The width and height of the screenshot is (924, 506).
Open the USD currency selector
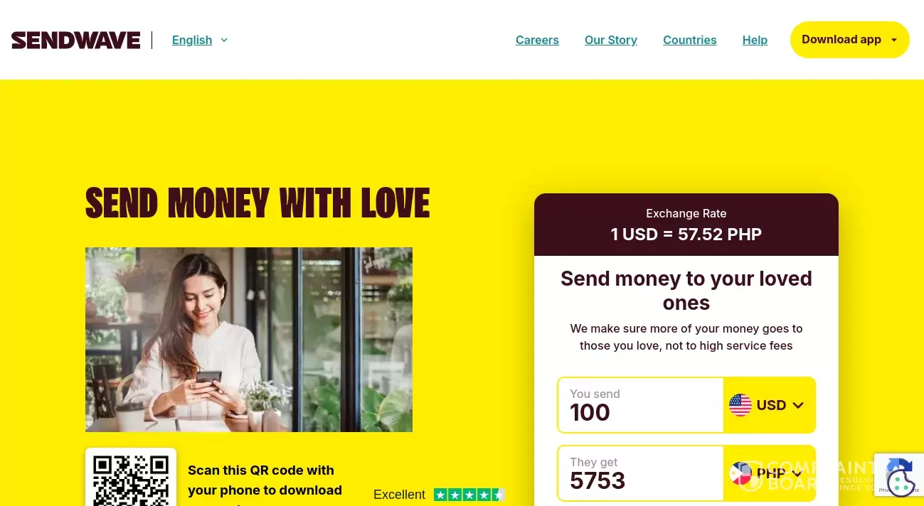pos(769,405)
